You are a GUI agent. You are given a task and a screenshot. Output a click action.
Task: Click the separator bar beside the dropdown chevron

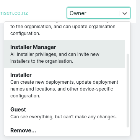tap(119, 13)
